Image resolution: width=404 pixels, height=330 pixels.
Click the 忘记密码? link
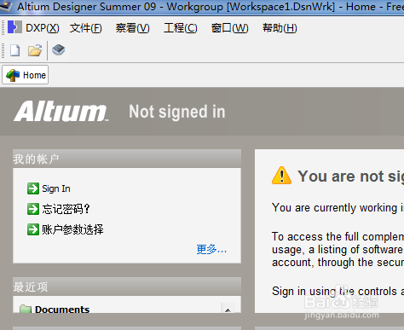(66, 209)
